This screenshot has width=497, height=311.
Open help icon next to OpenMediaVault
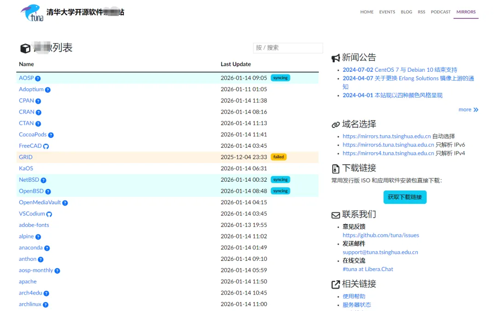(x=65, y=203)
